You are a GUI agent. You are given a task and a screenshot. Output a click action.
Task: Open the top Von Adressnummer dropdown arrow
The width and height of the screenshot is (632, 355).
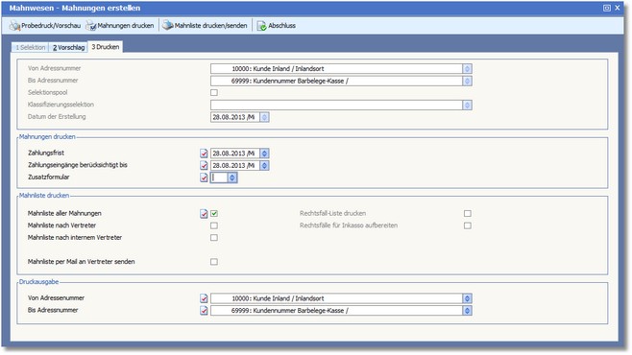coord(467,69)
